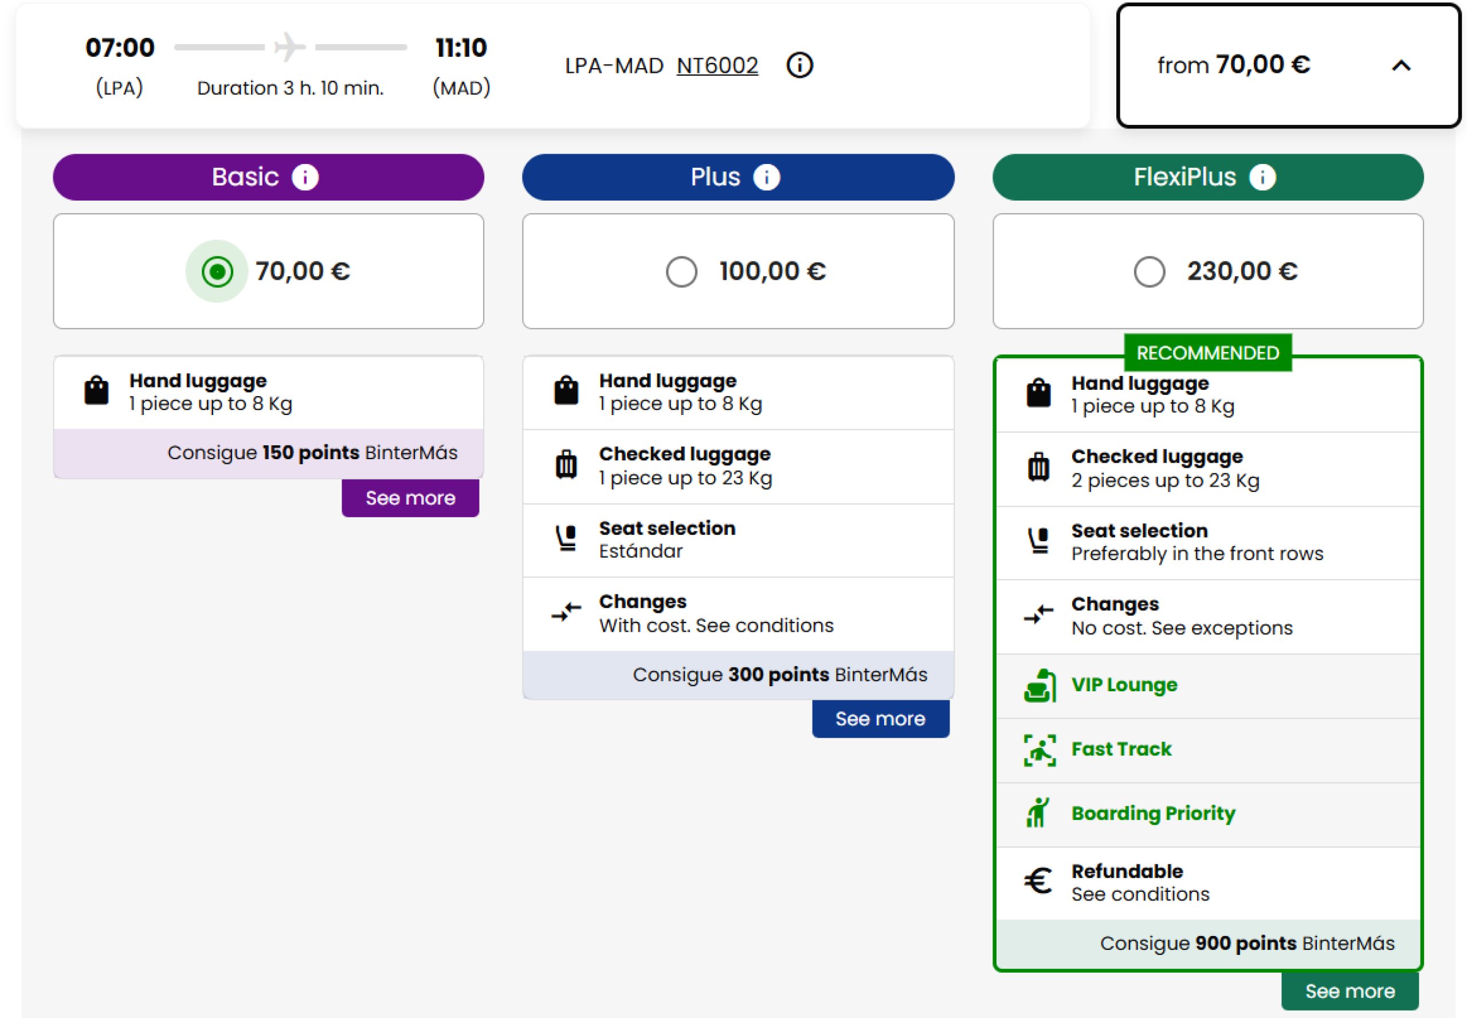
Task: Open the Plus fare info icon
Action: point(766,177)
